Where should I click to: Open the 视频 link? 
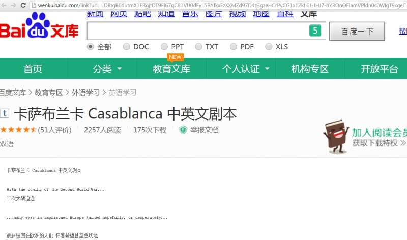[238, 14]
